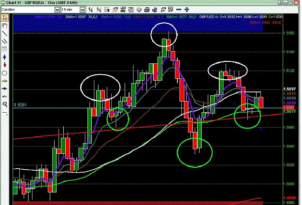Click the chart window title icon
This screenshot has height=205, width=302.
[x=3, y=3]
